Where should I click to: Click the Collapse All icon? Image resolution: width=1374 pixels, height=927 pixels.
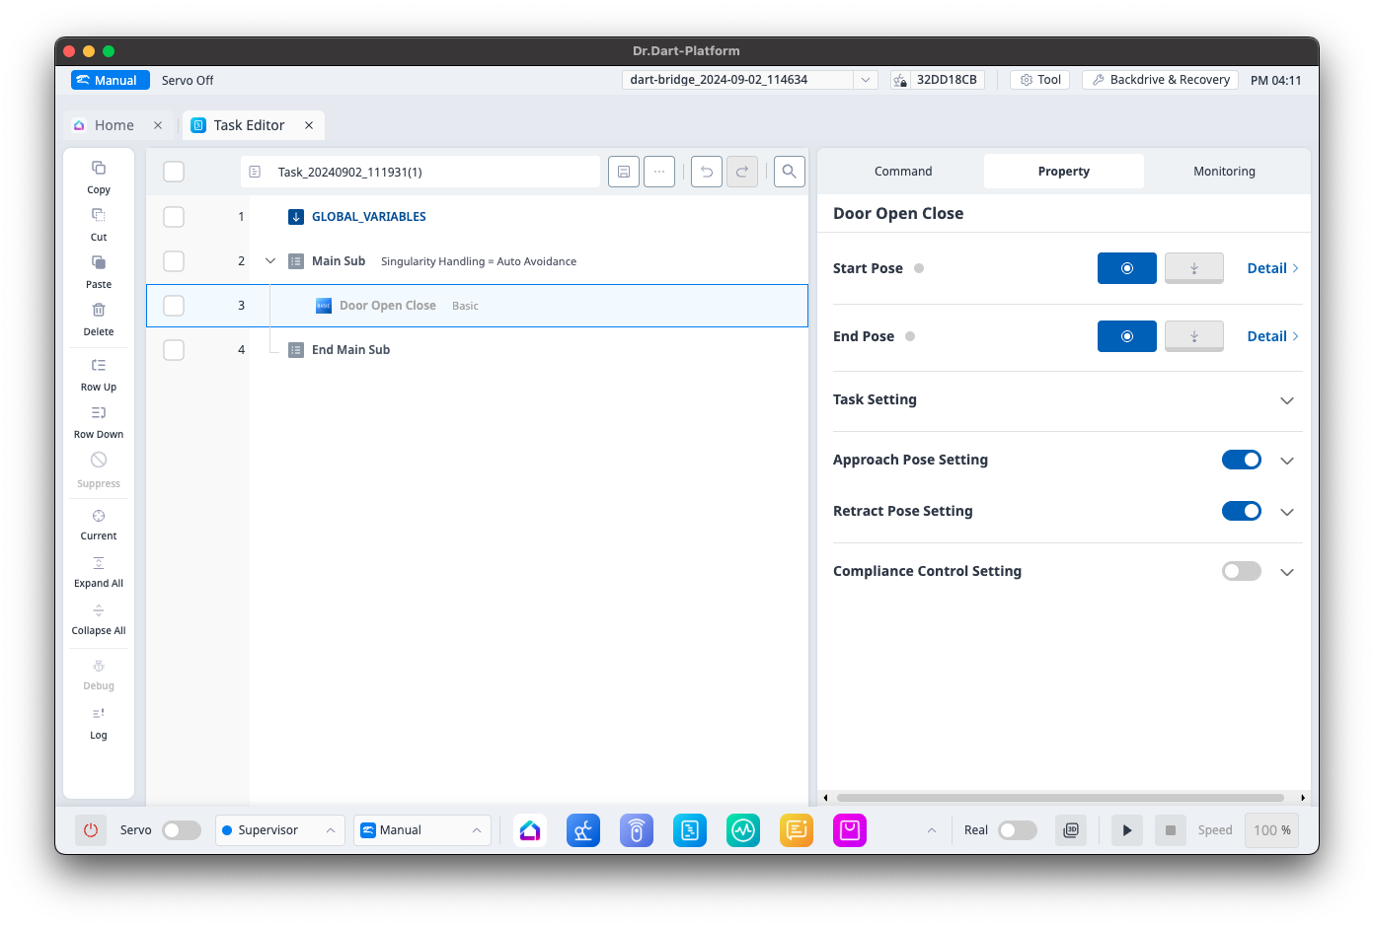point(99,610)
